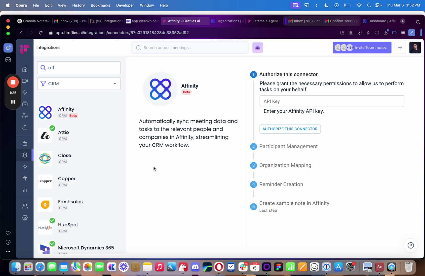425x276 pixels.
Task: Open the help question mark button
Action: pos(411,245)
